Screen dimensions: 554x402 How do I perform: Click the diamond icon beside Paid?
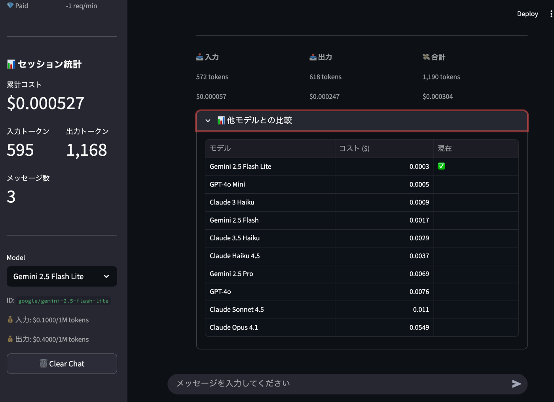pyautogui.click(x=10, y=6)
